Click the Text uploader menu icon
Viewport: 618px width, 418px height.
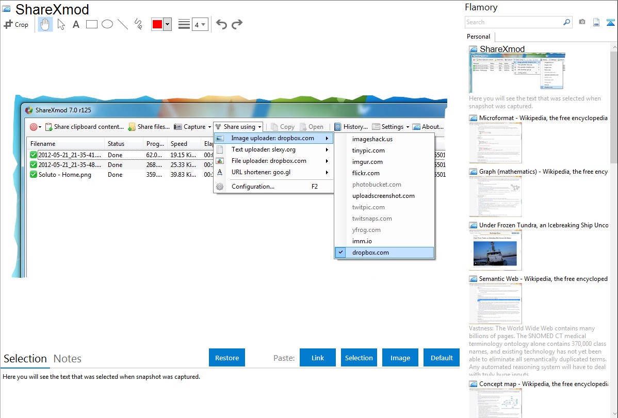pyautogui.click(x=220, y=149)
